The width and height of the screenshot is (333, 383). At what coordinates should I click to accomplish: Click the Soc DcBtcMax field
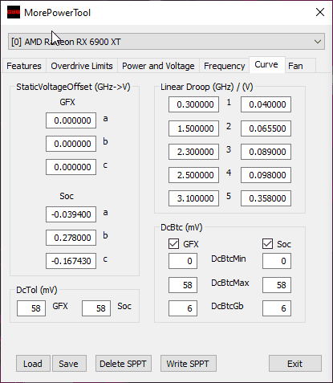pyautogui.click(x=277, y=285)
